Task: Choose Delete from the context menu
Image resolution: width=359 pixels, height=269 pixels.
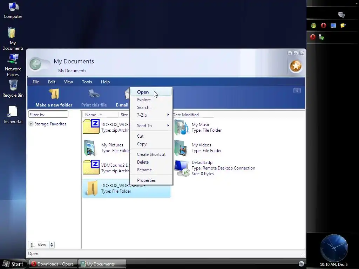Action: pyautogui.click(x=151, y=162)
